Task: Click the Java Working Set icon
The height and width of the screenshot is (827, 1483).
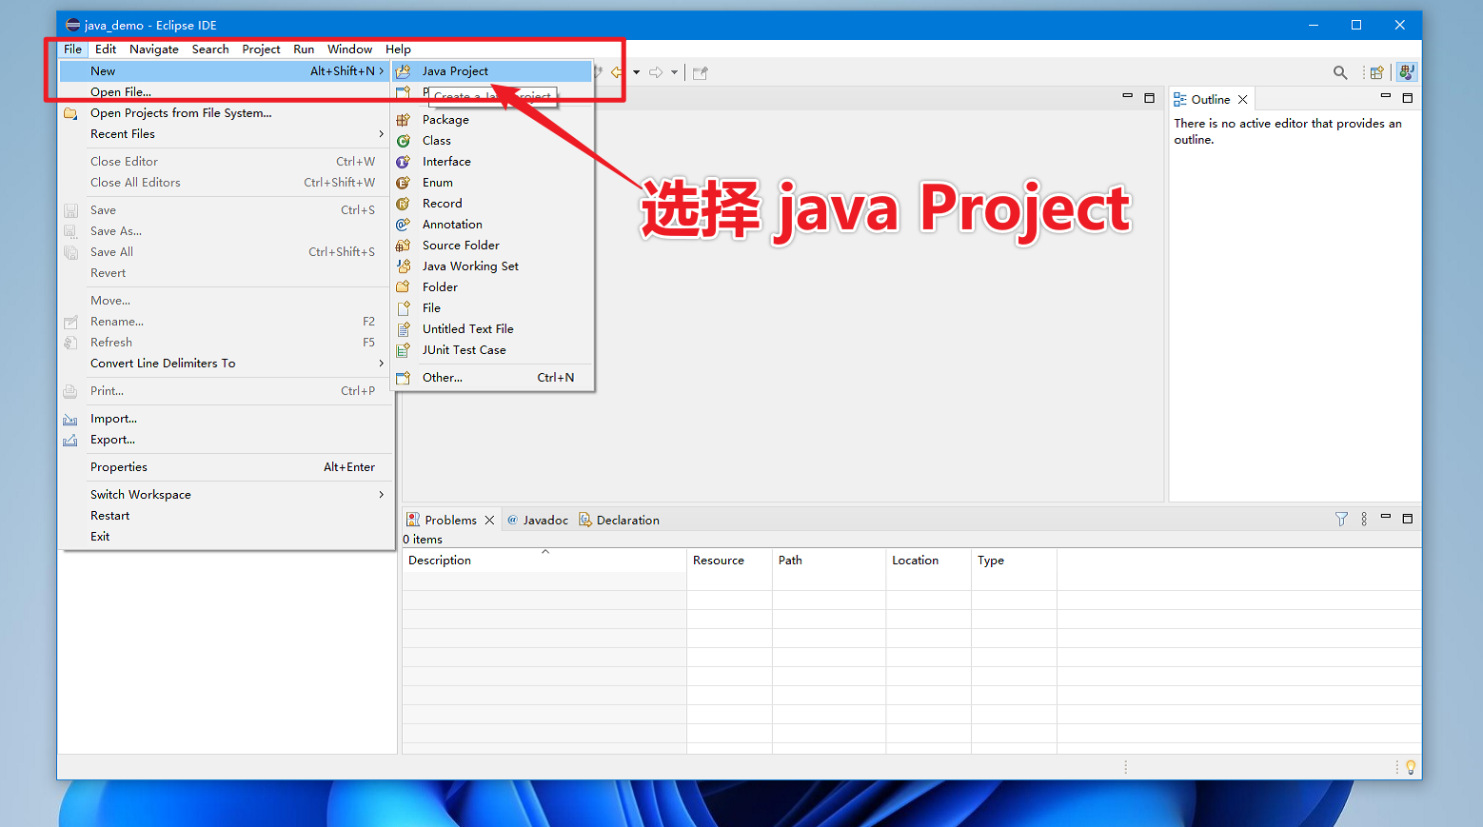Action: (404, 266)
